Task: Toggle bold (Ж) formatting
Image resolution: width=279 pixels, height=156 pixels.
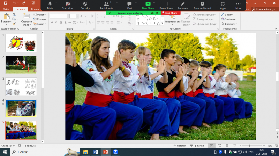Action: [52, 22]
